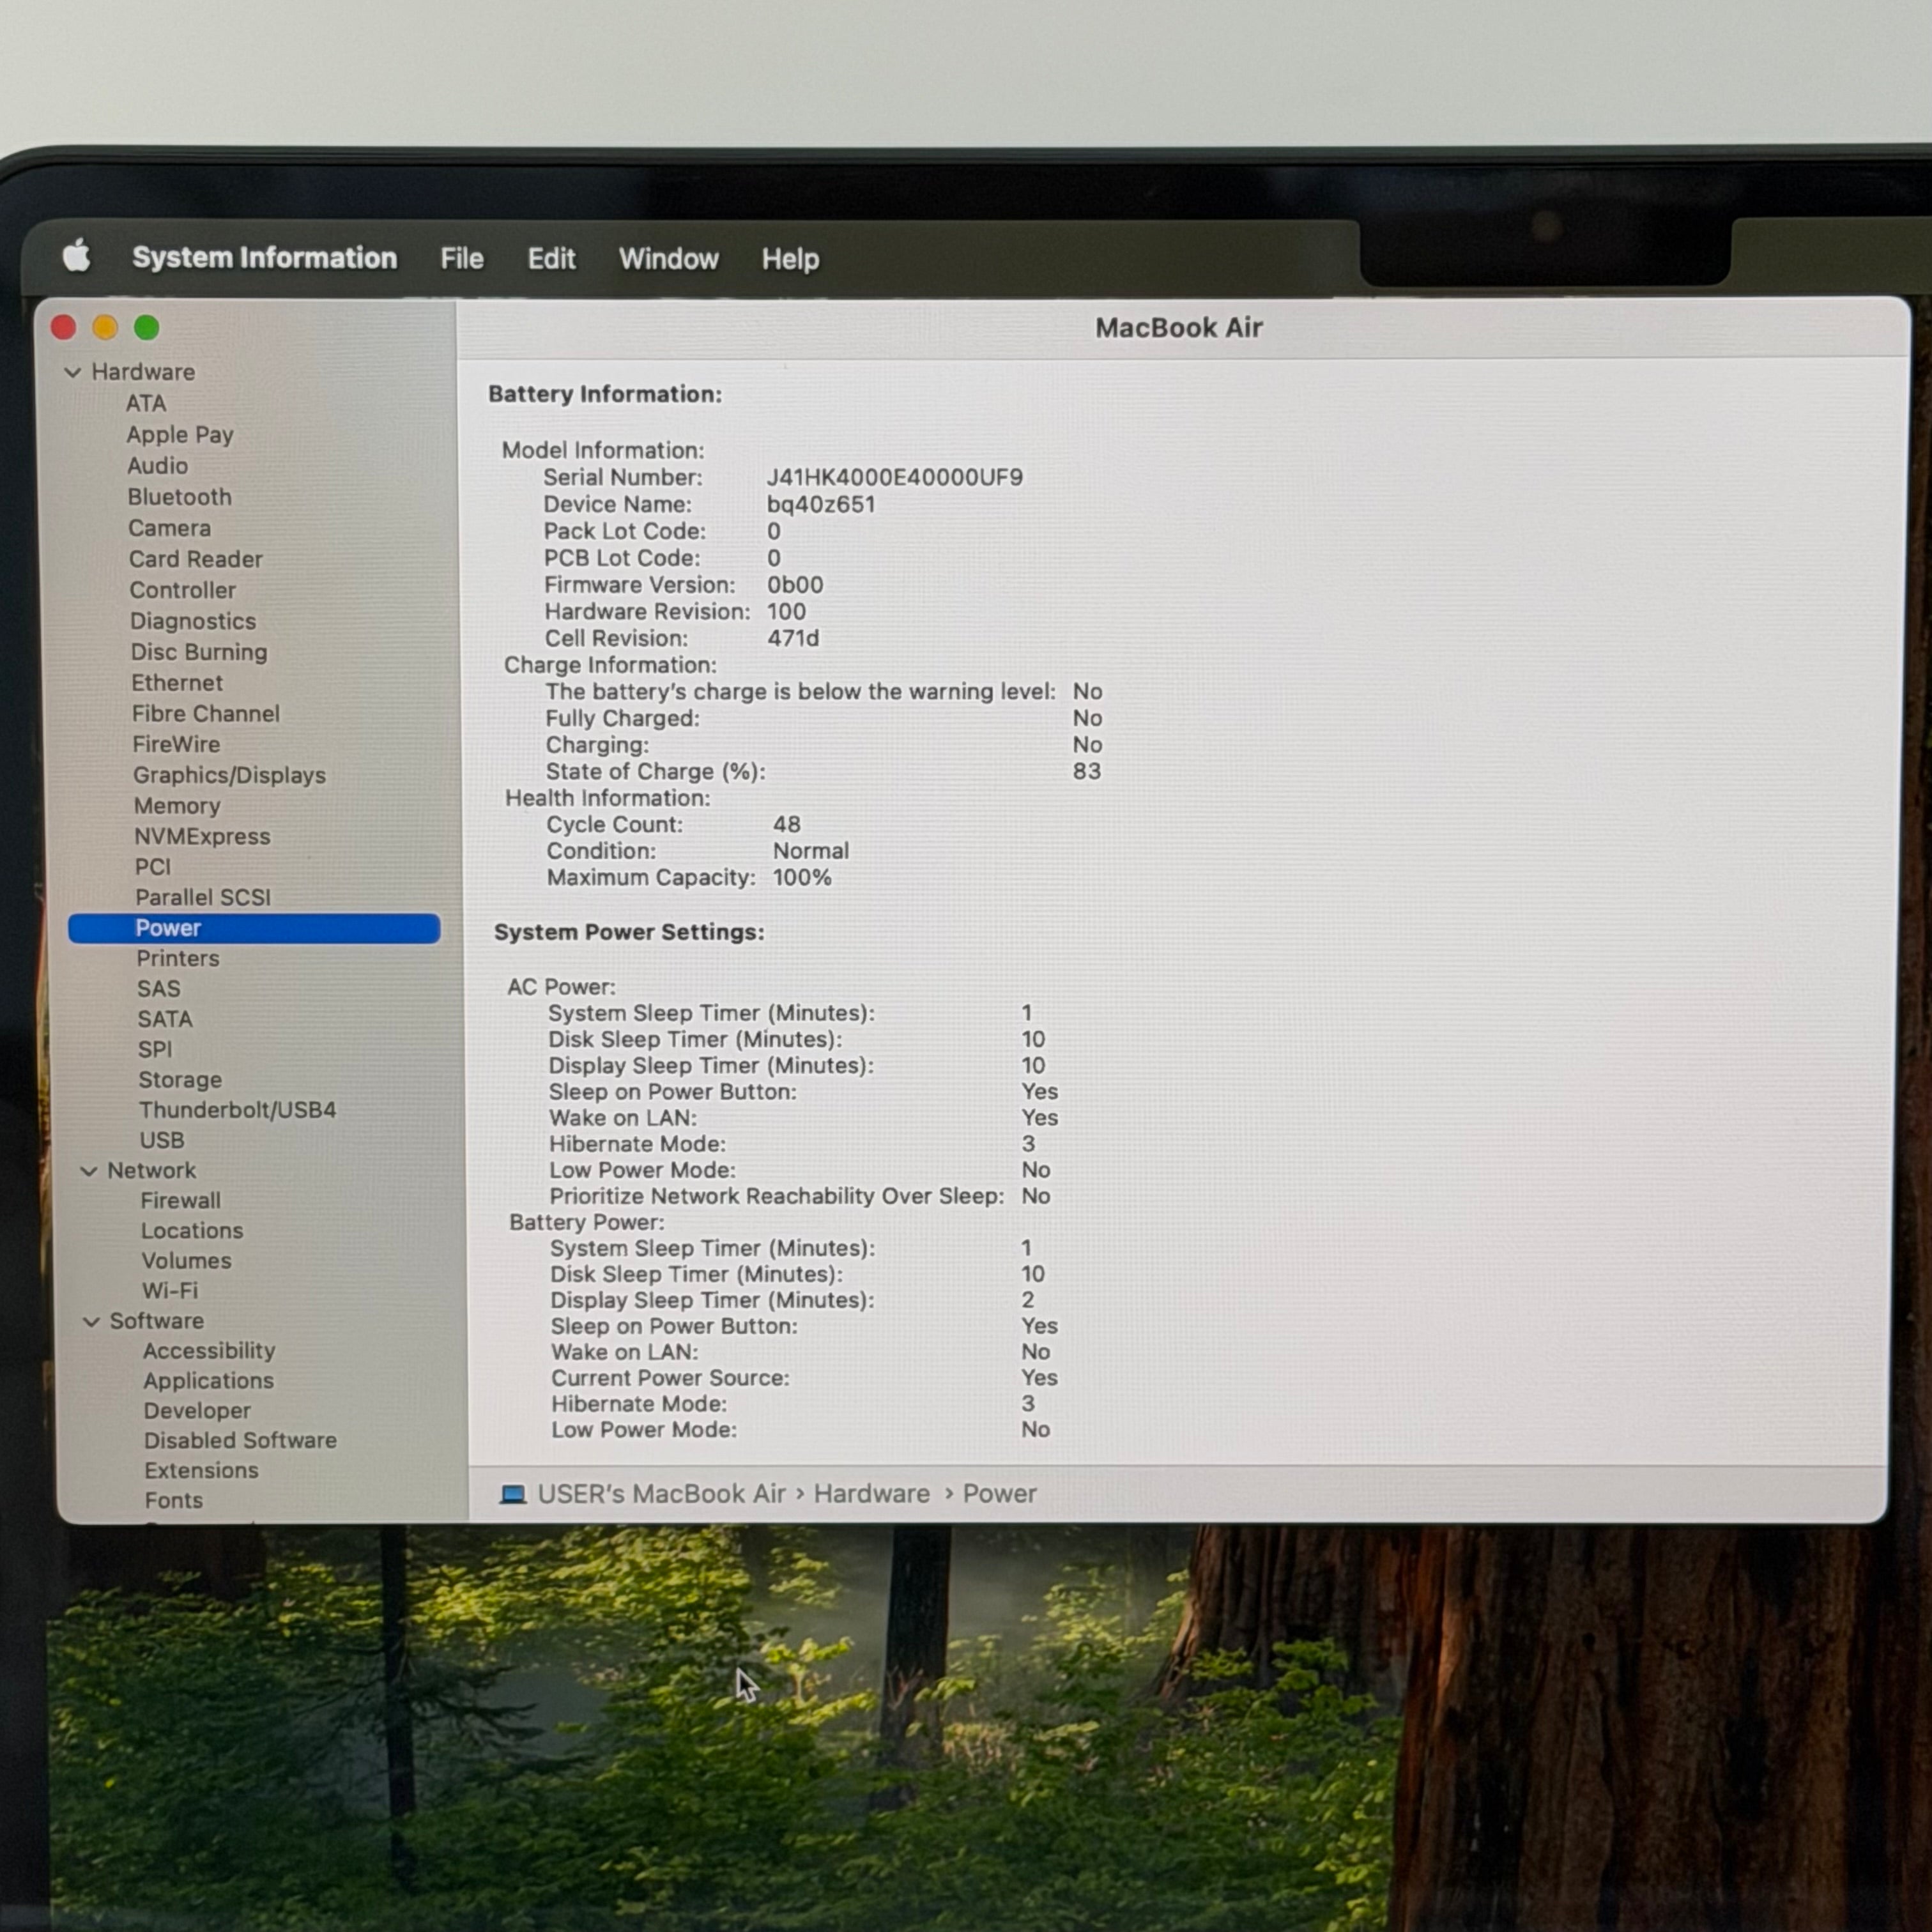Viewport: 1932px width, 1932px height.
Task: Select Parallel SCSI in the sidebar
Action: (x=203, y=897)
